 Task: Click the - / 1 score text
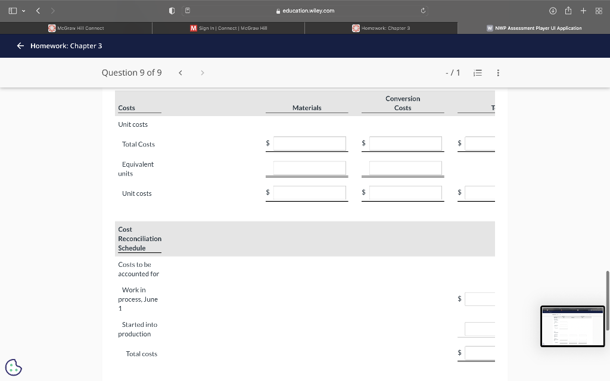[x=453, y=73]
